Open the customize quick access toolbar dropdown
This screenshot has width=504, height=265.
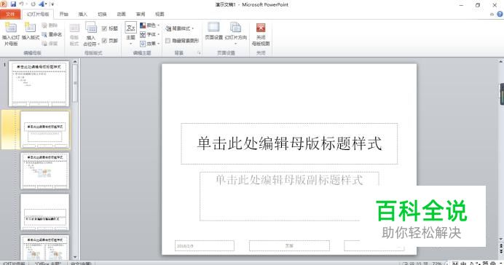(52, 4)
